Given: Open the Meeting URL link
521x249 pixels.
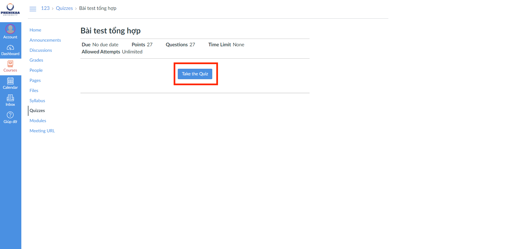Looking at the screenshot, I should pos(42,131).
